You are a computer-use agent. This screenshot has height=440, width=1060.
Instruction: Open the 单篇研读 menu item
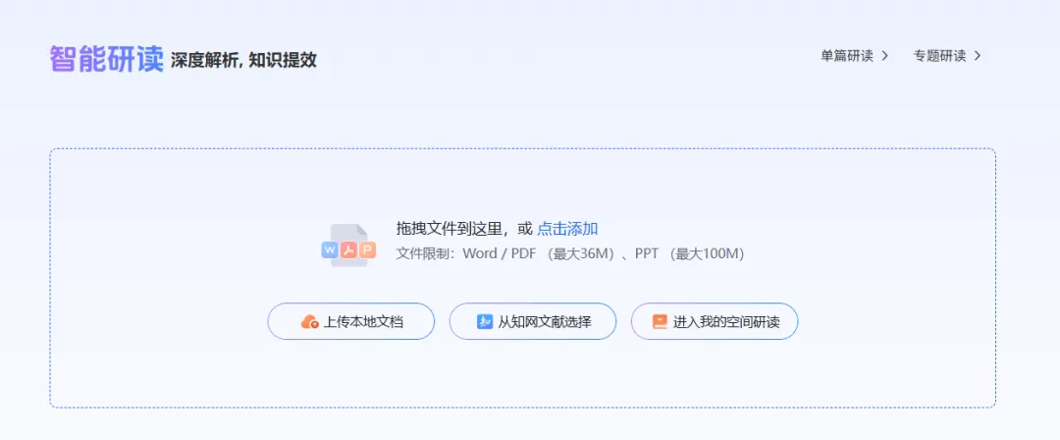846,56
